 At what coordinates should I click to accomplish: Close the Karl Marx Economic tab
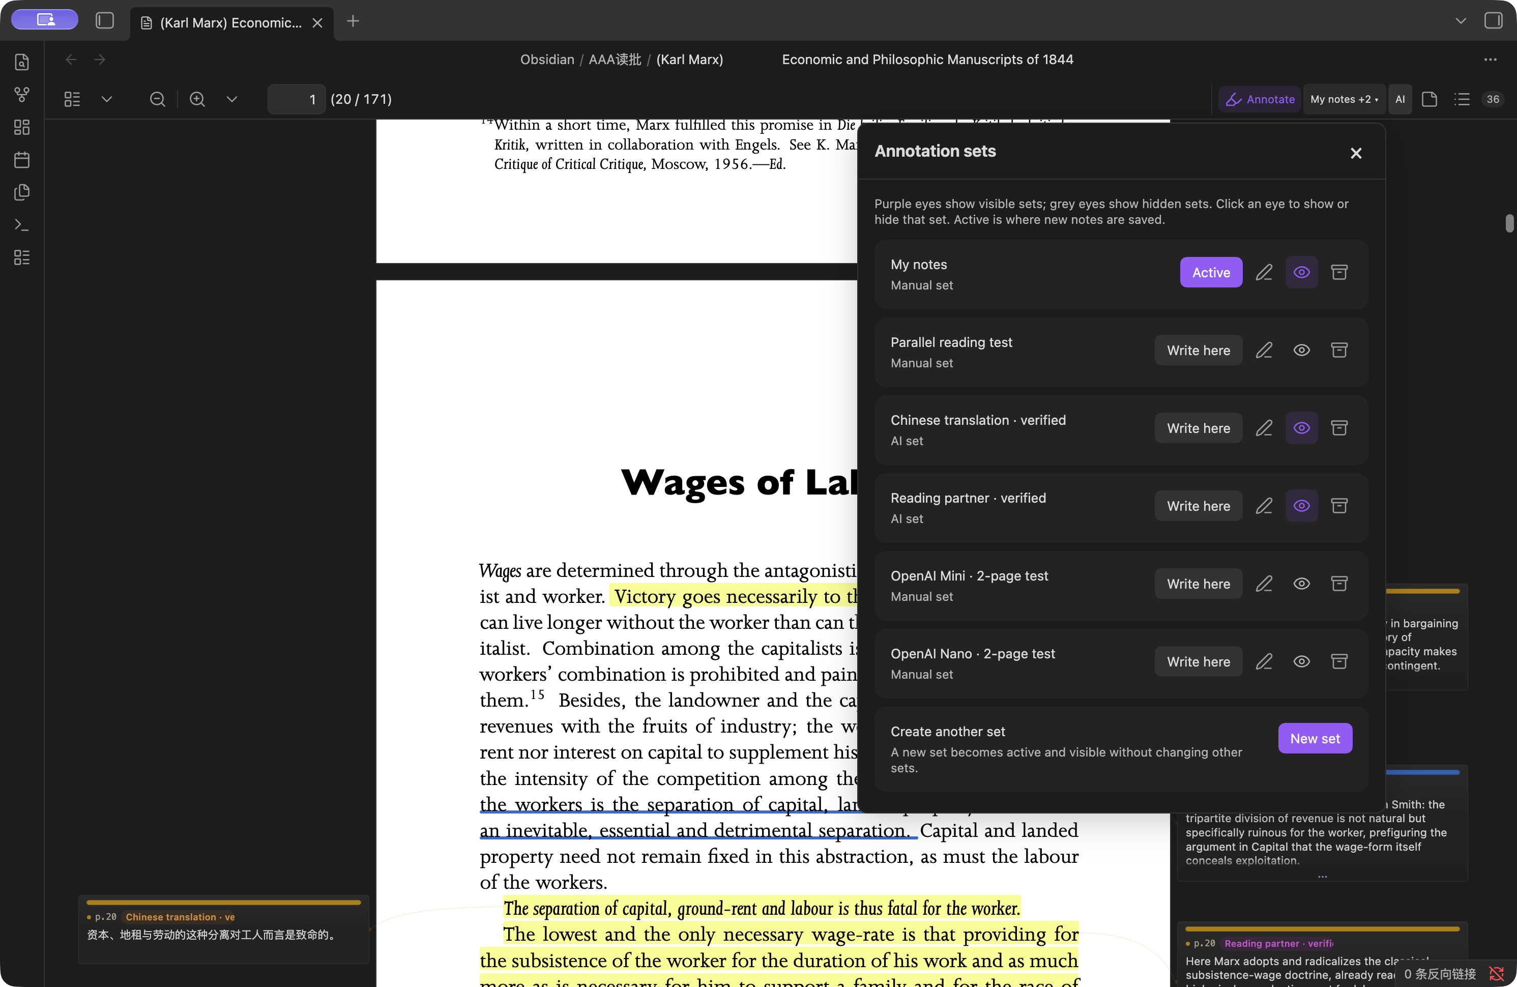(317, 23)
